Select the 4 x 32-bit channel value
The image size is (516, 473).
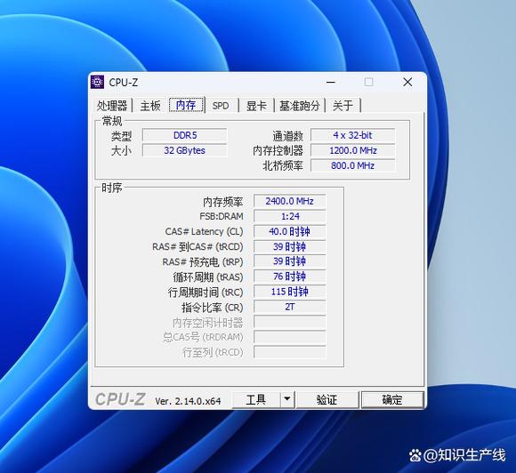coord(353,135)
